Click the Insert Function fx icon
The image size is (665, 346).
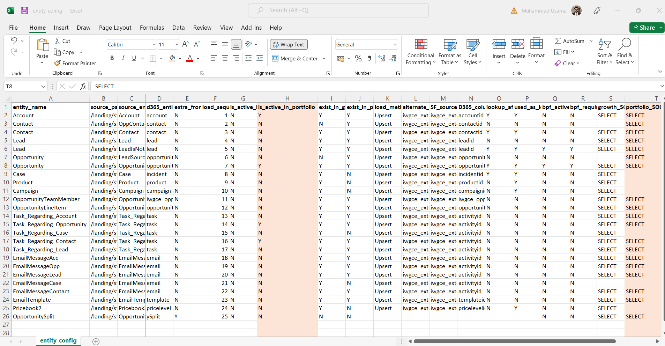(x=83, y=86)
